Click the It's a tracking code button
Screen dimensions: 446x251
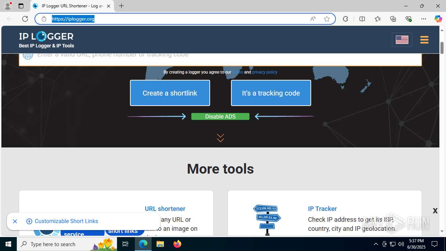pyautogui.click(x=271, y=93)
